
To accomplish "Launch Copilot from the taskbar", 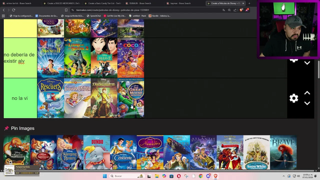I will 164,176.
